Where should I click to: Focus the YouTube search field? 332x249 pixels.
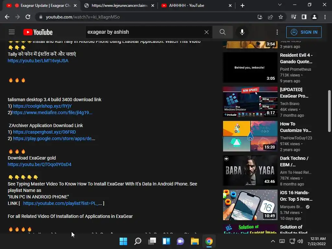(145, 32)
